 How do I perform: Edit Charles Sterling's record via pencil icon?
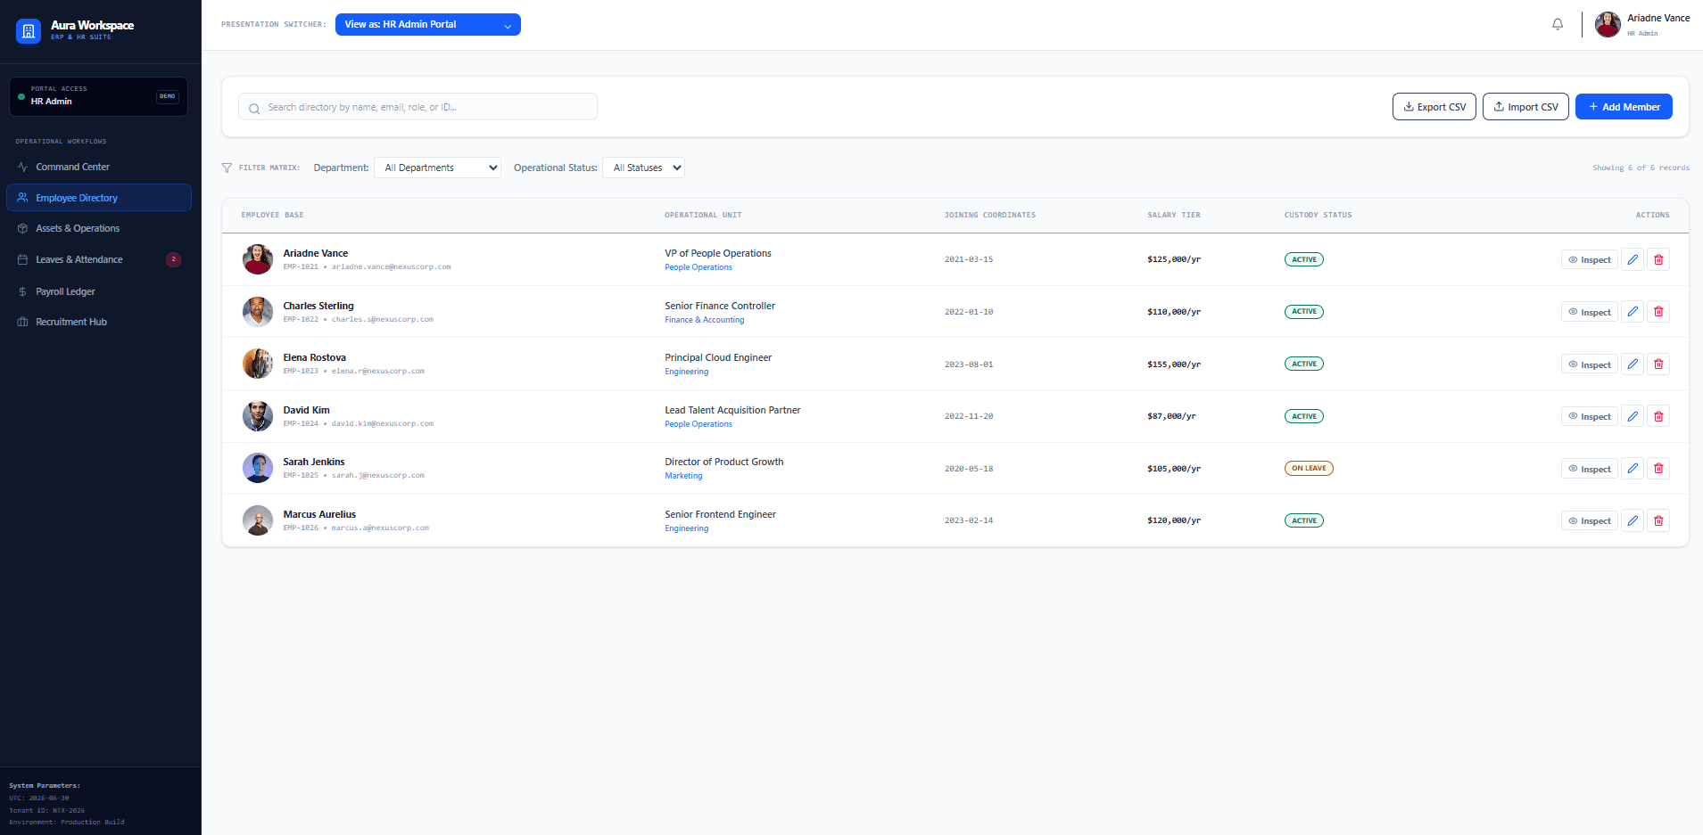point(1633,312)
